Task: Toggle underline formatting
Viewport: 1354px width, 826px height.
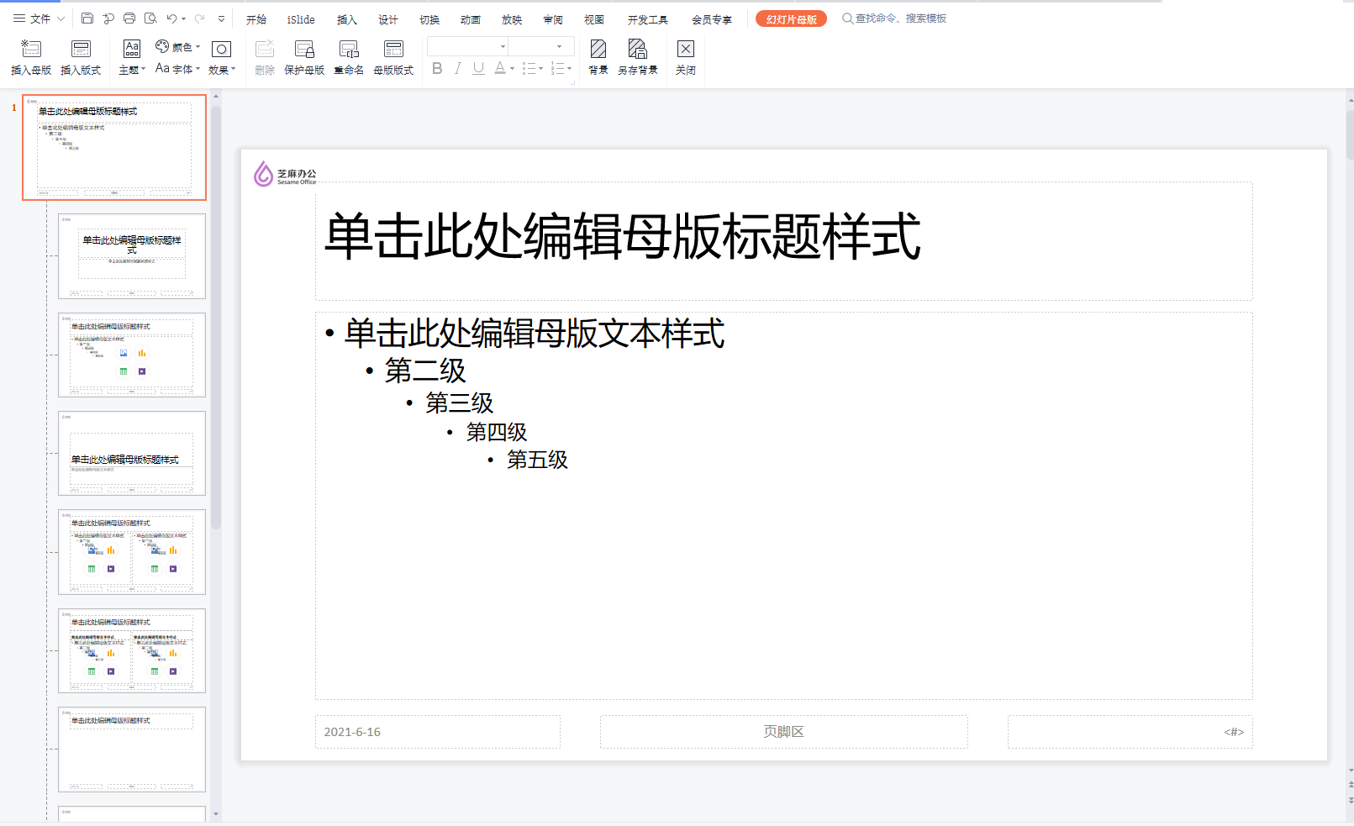Action: pos(477,68)
